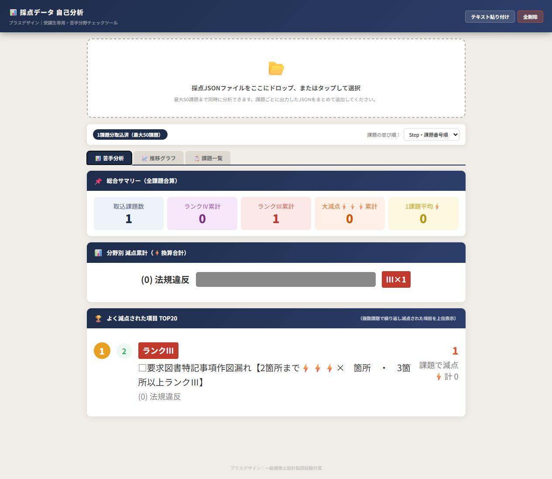Click the (0) 法規違反 bar label

click(165, 279)
